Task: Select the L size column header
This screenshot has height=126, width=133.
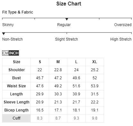Action: 76,62
